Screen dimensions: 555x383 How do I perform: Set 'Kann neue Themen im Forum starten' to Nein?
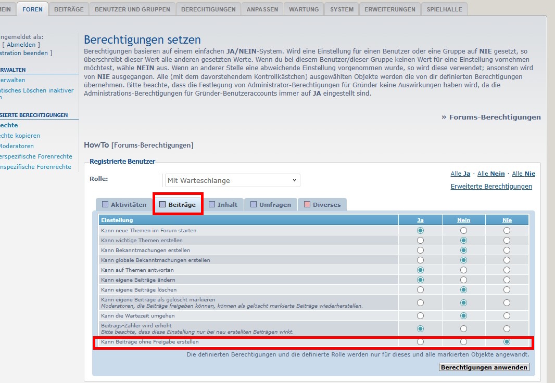pyautogui.click(x=463, y=230)
